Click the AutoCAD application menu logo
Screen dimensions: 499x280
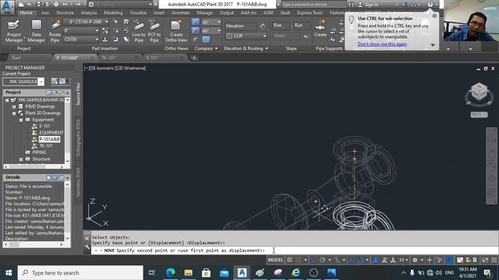(7, 7)
